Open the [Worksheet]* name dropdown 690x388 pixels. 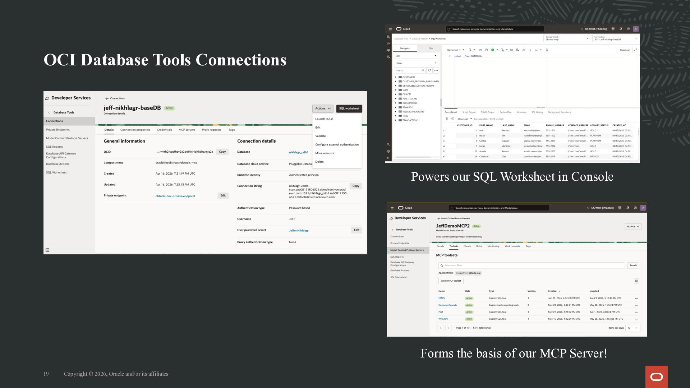point(455,50)
